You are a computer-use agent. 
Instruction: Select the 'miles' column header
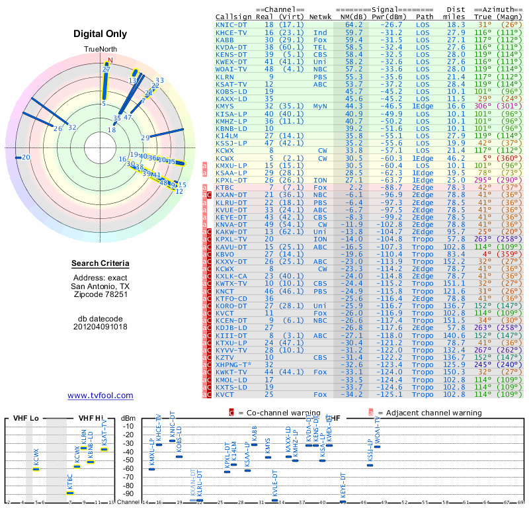point(454,17)
